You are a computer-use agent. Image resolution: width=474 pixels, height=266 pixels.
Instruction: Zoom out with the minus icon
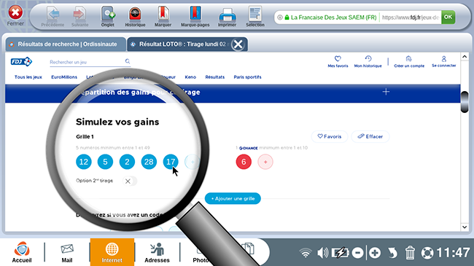pyautogui.click(x=357, y=253)
